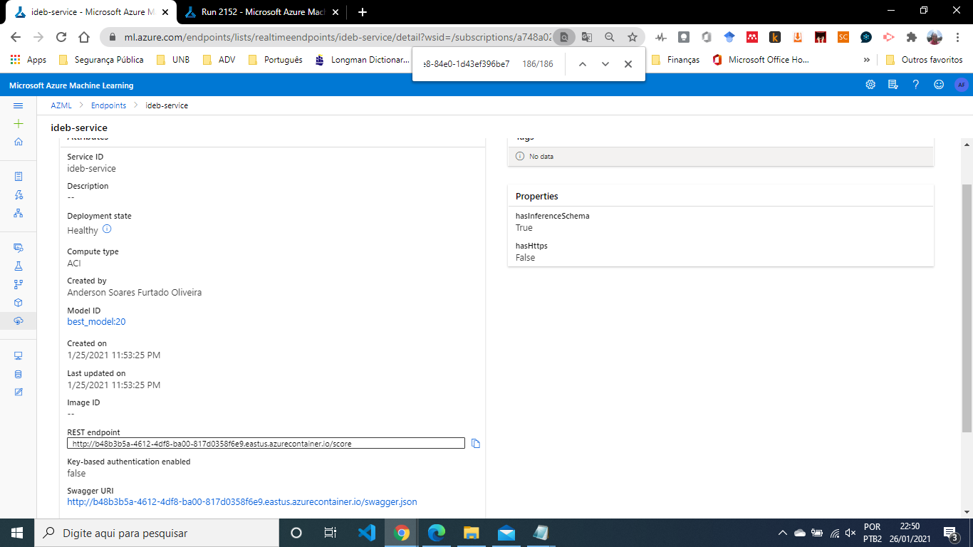Show hidden system tray icons
This screenshot has width=973, height=547.
point(783,533)
